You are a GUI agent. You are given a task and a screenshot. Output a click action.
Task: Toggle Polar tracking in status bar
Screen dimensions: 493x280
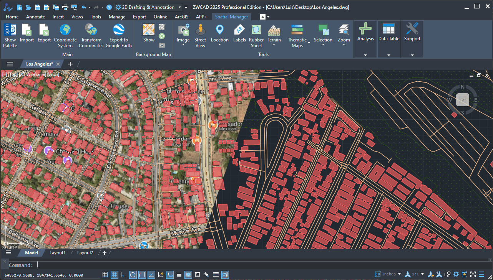pyautogui.click(x=133, y=274)
